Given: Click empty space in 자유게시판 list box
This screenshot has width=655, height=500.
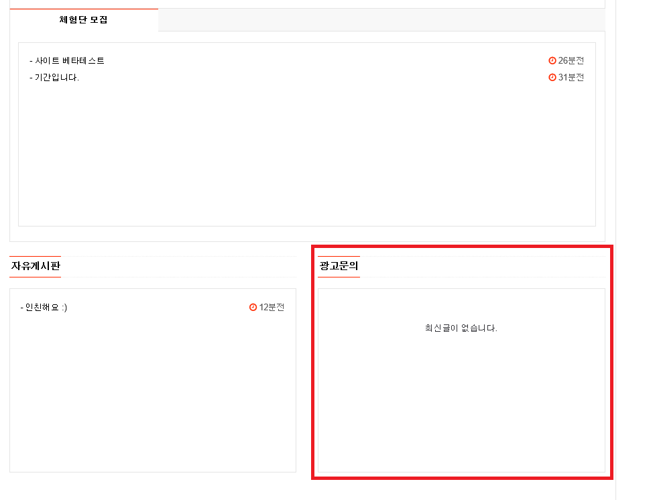Looking at the screenshot, I should (153, 393).
